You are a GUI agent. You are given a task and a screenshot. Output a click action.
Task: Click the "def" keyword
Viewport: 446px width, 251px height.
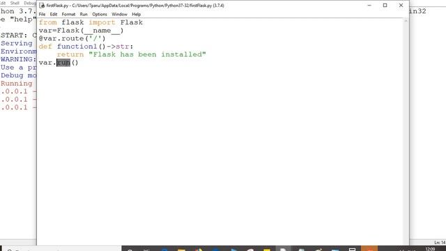pos(45,47)
